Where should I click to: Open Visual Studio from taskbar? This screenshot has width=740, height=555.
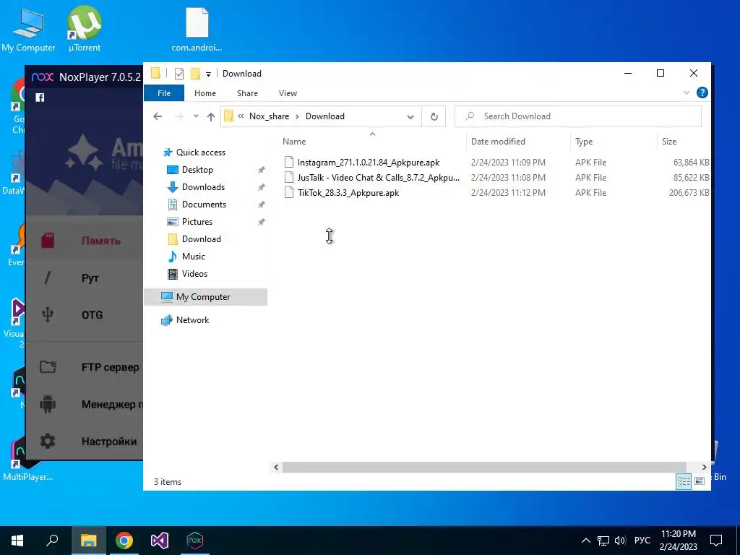pos(160,541)
